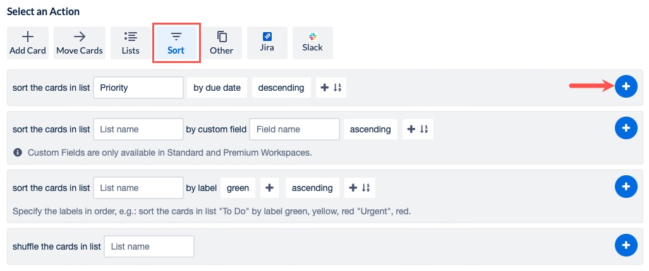
Task: Toggle ascending order in custom field row
Action: [x=370, y=129]
